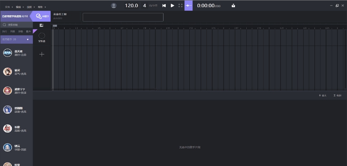Screen dimensions: 347x166
Task: Export the project with the share icon
Action: pyautogui.click(x=233, y=5)
